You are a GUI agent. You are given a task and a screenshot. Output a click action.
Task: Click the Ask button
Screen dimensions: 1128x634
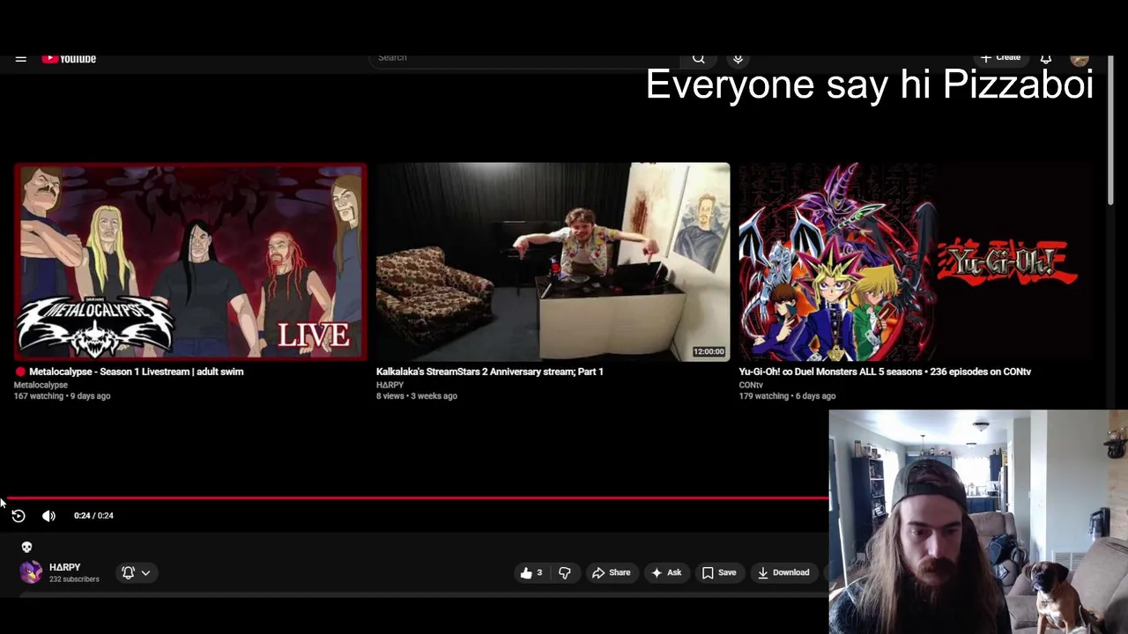coord(665,572)
